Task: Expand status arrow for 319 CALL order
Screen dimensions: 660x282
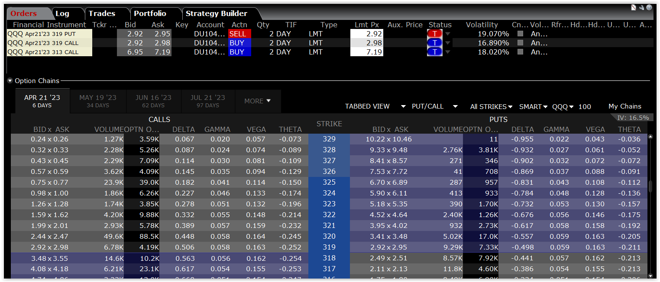Action: [448, 43]
